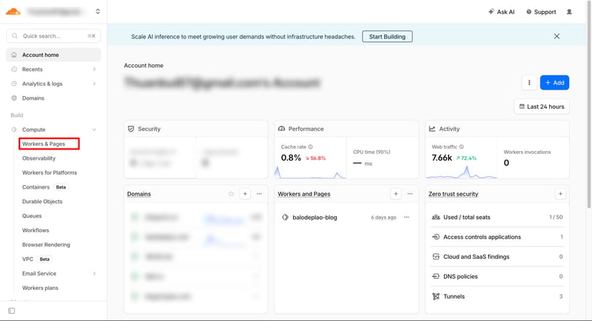
Task: Collapse sidebar using bottom-left panel icon
Action: [x=11, y=311]
